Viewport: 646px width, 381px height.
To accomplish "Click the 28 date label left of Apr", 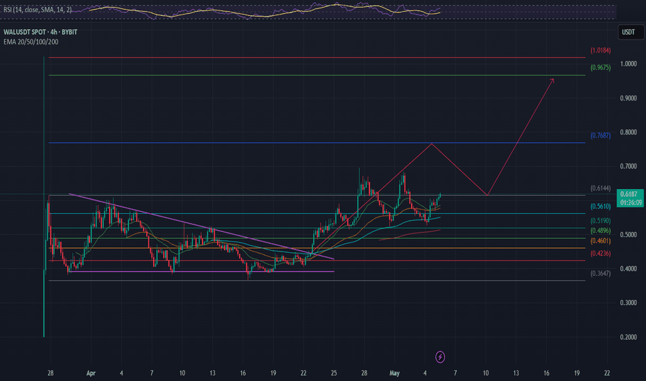I will coord(51,373).
